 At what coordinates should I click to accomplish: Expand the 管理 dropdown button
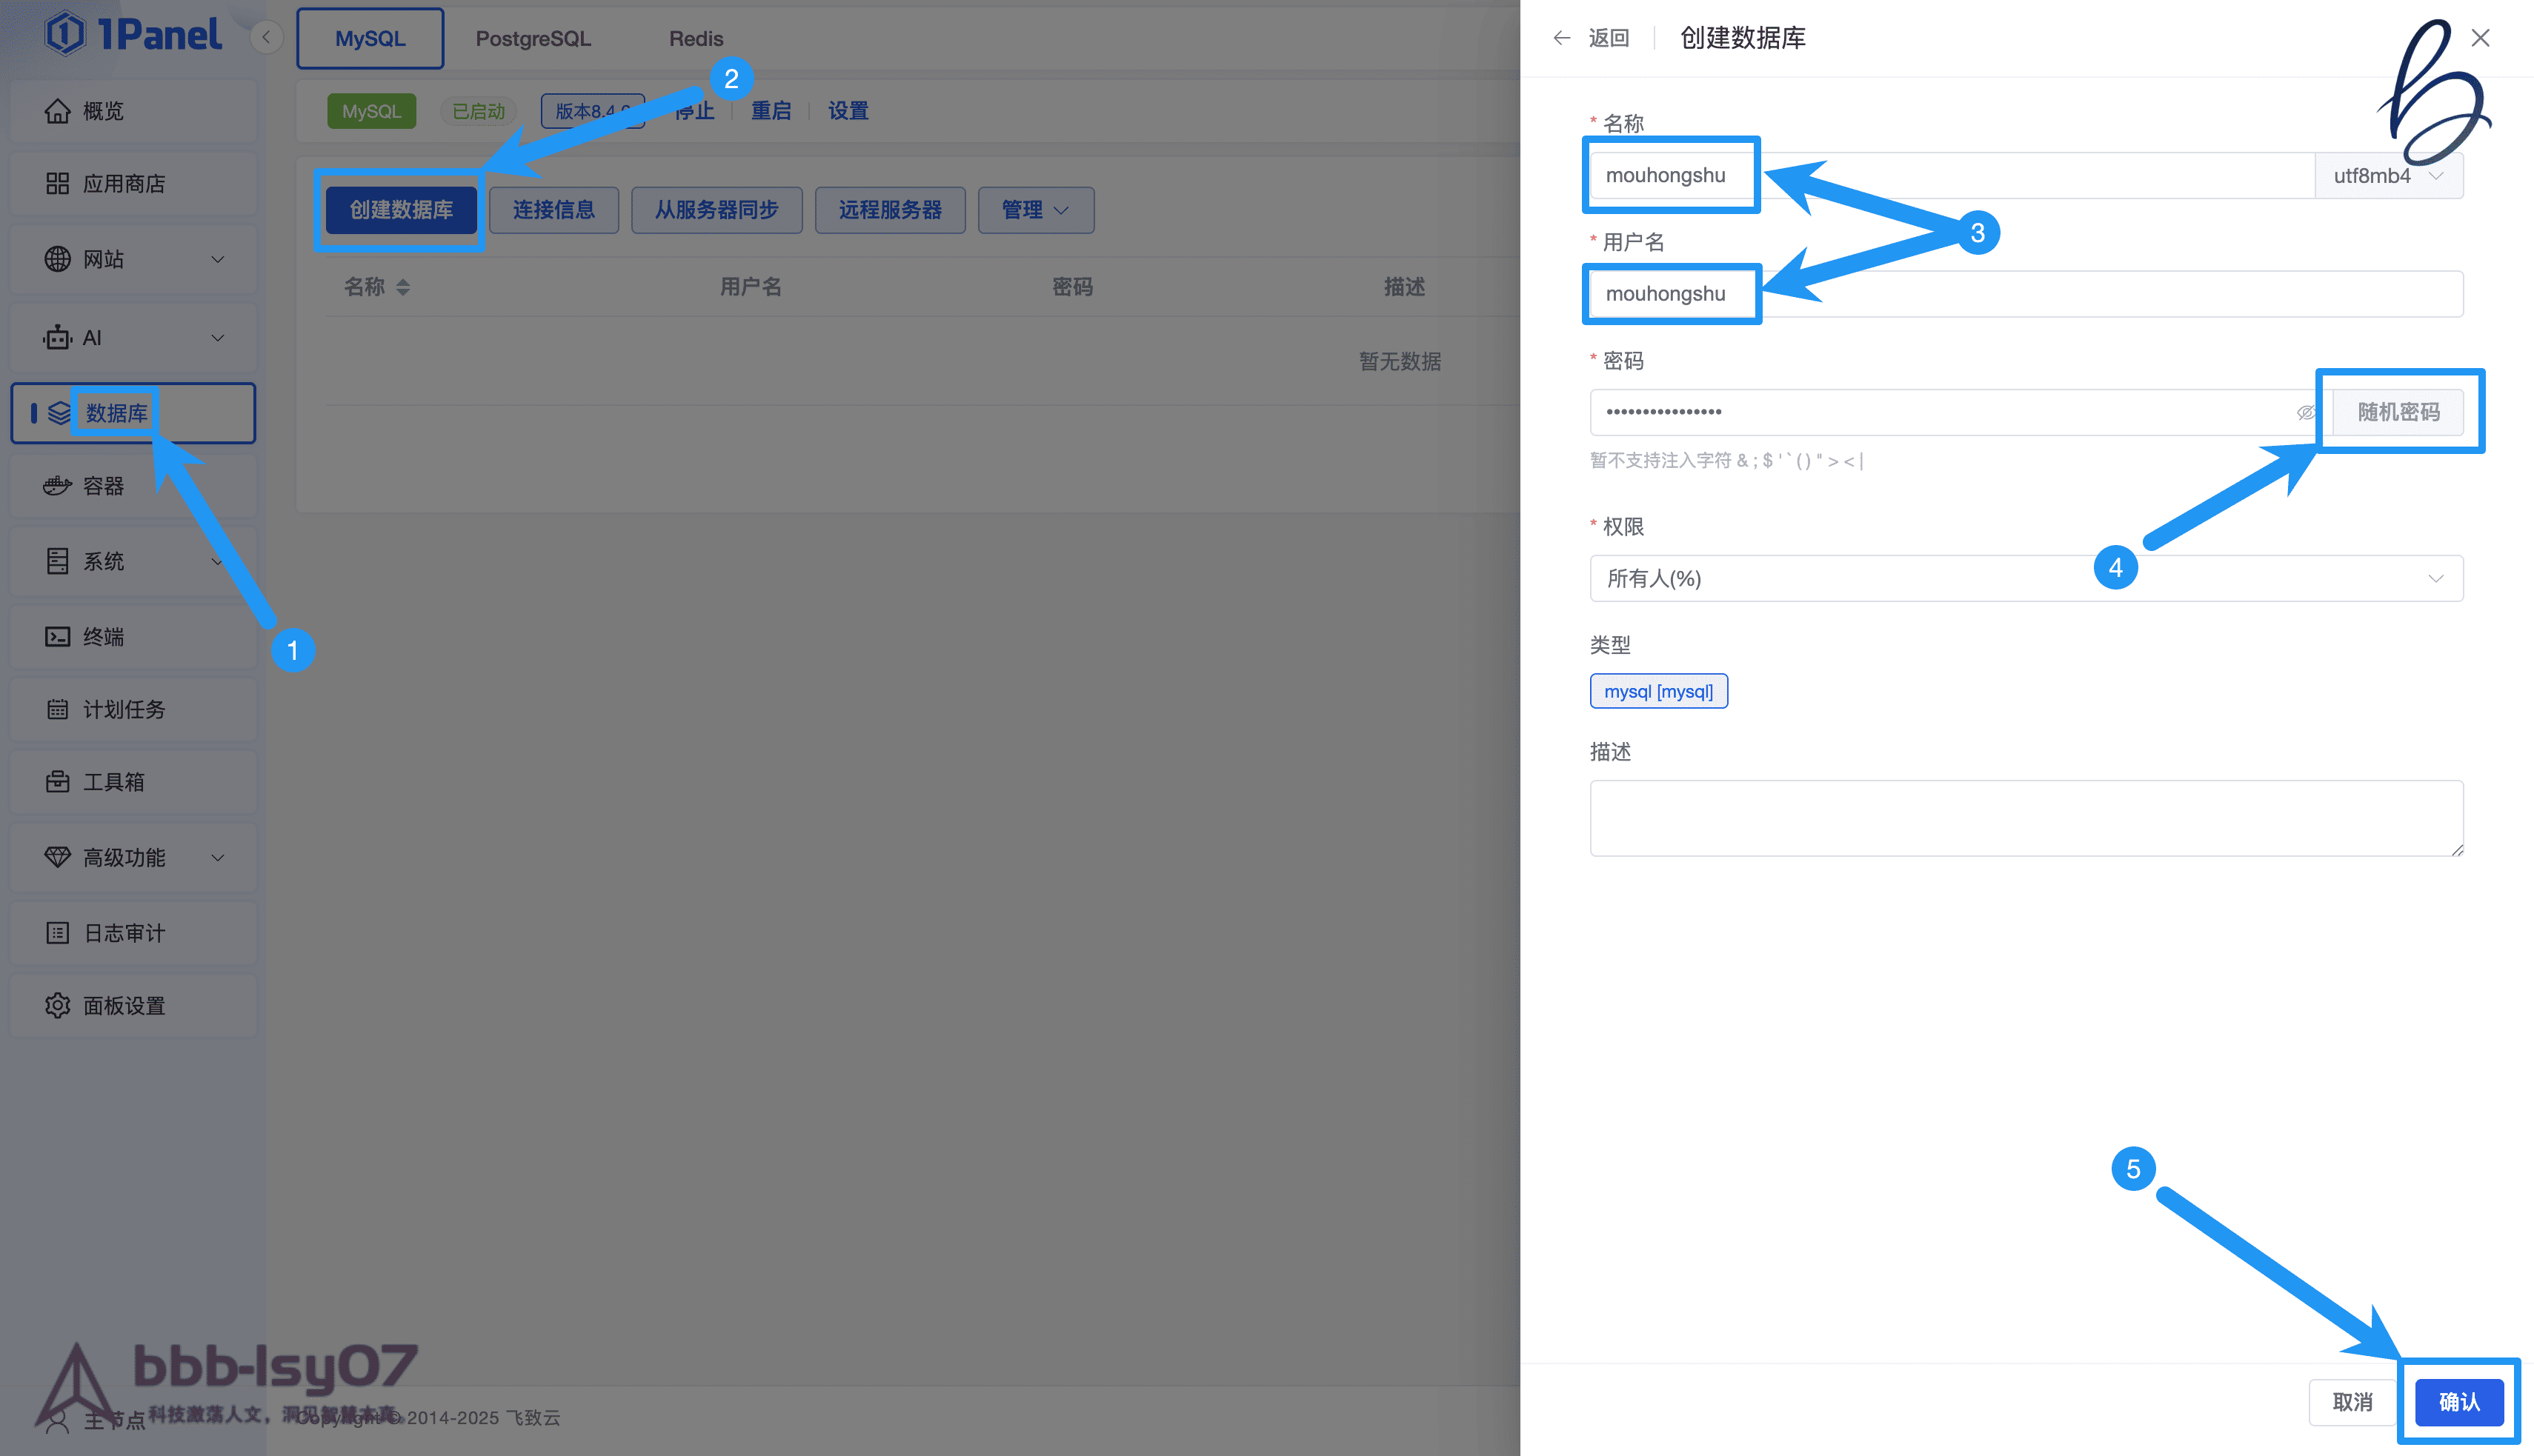pos(1035,210)
